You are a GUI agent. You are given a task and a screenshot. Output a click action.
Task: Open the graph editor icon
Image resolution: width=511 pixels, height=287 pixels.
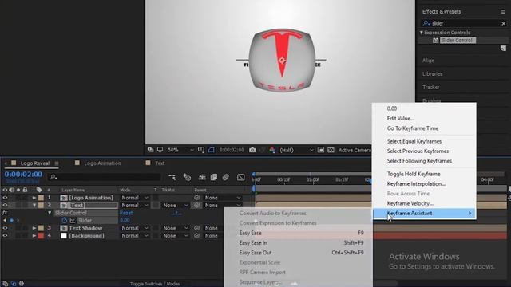241,177
